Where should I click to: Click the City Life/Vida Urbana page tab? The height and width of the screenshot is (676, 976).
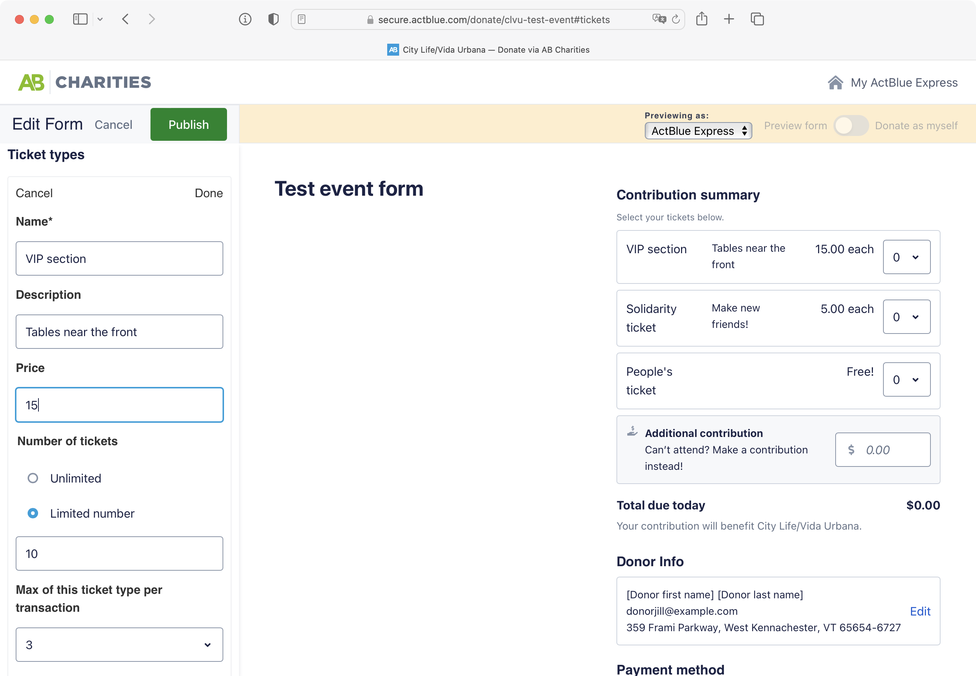488,50
